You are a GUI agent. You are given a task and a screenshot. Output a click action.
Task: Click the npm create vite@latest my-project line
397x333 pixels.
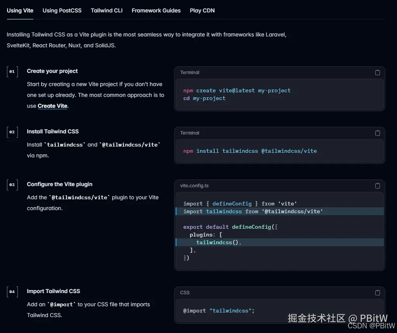coord(237,90)
